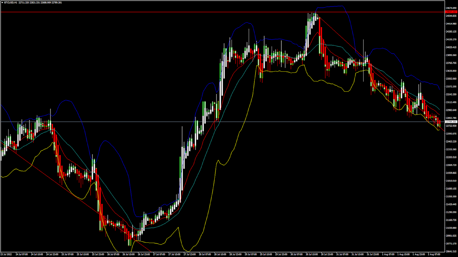Click the 23112.495 price axis label

[x=451, y=102]
